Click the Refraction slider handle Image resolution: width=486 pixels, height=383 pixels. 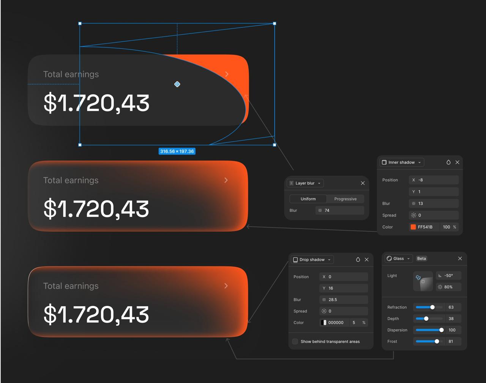click(x=432, y=307)
